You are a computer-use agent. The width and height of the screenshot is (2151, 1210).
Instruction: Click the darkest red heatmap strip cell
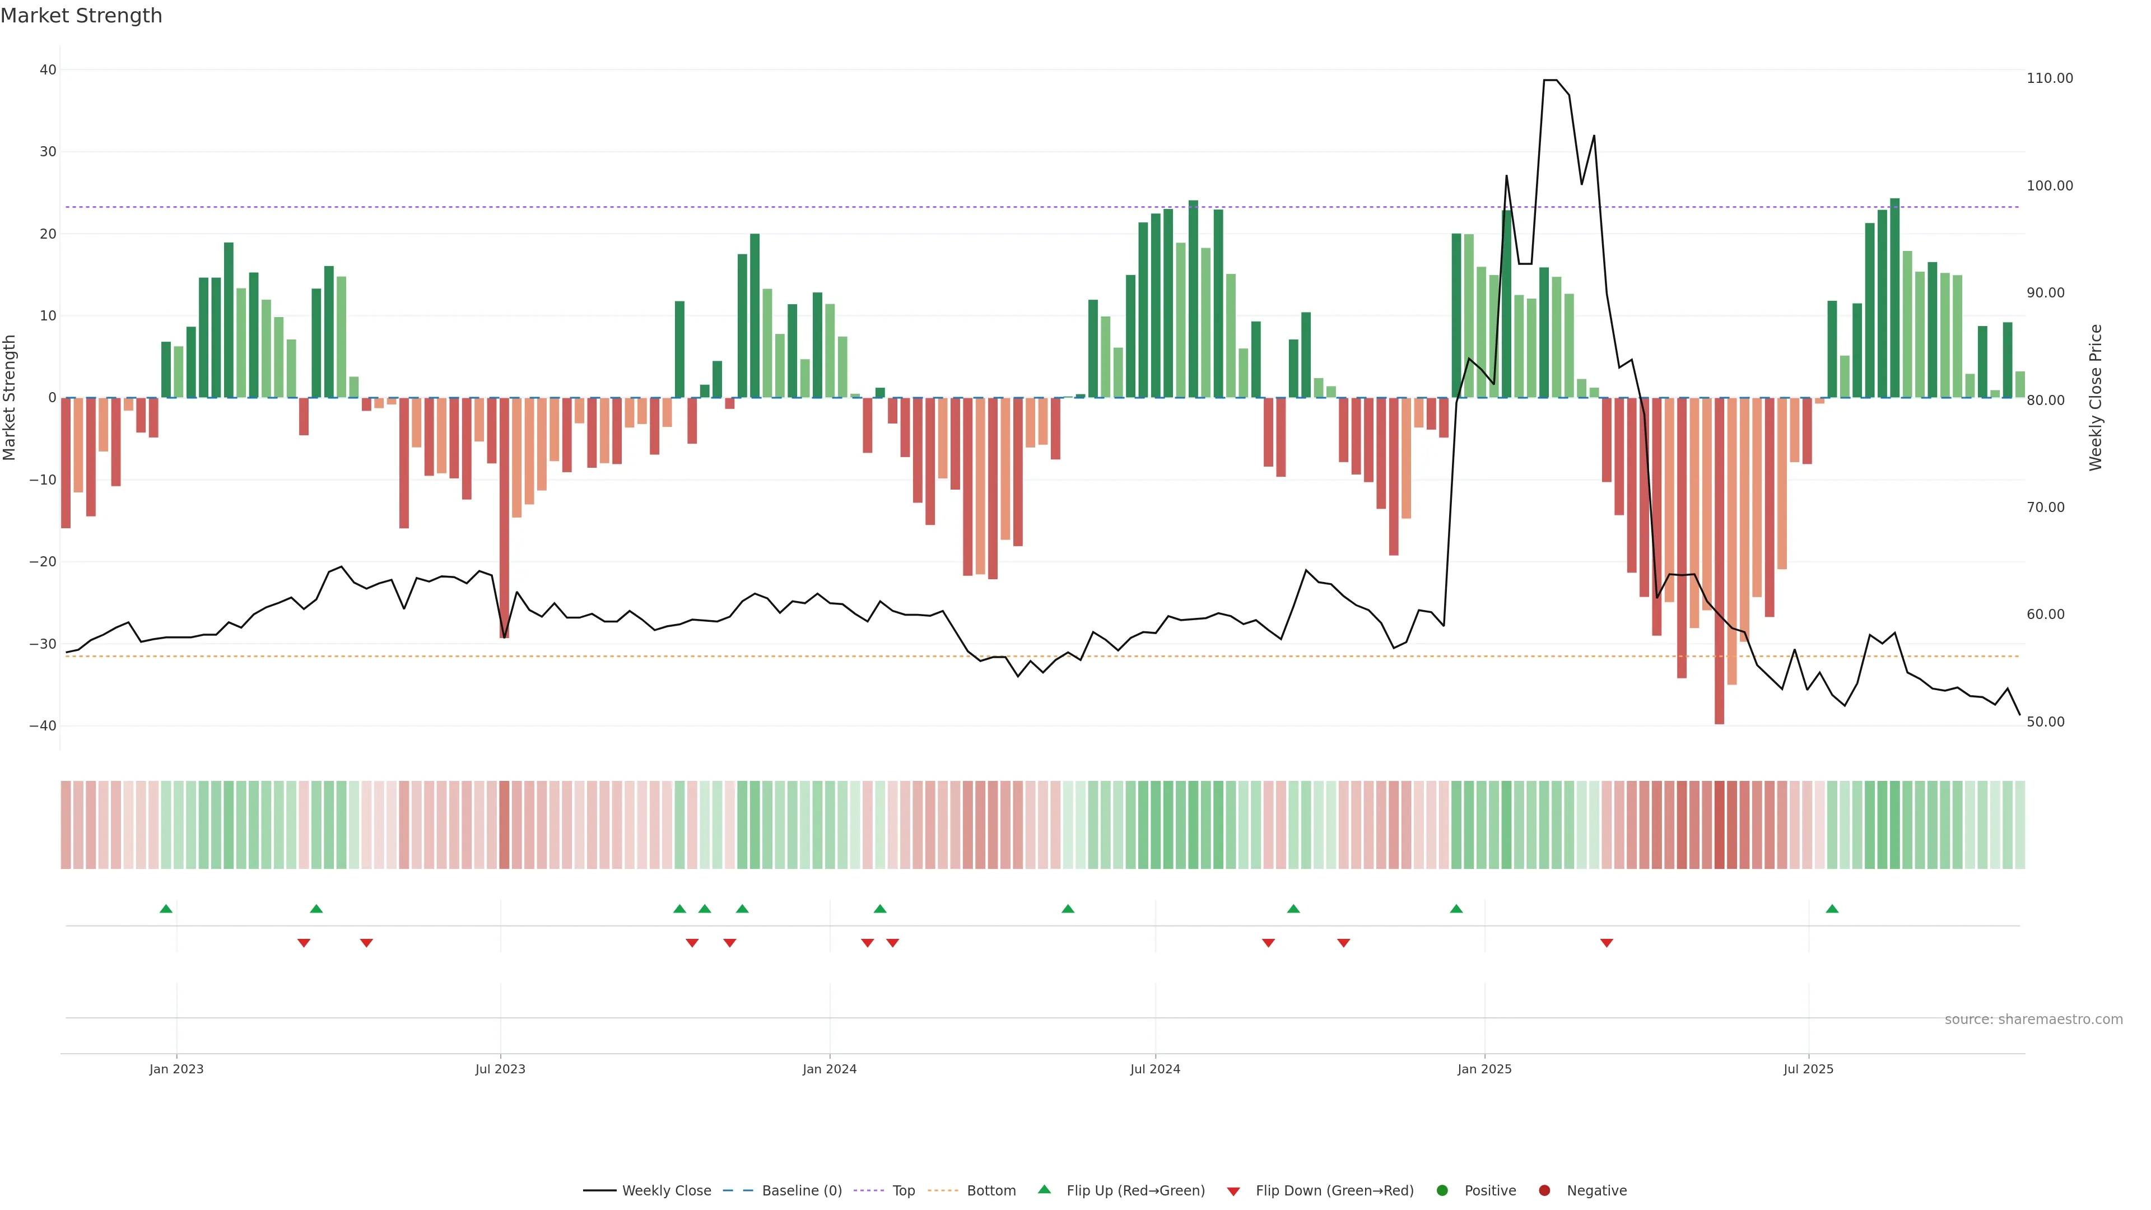[x=1719, y=825]
